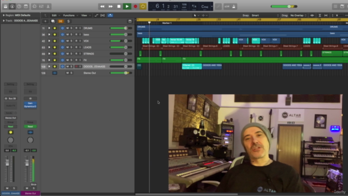Click the vertical auto zoom button
348x196 pixels.
(x=320, y=15)
